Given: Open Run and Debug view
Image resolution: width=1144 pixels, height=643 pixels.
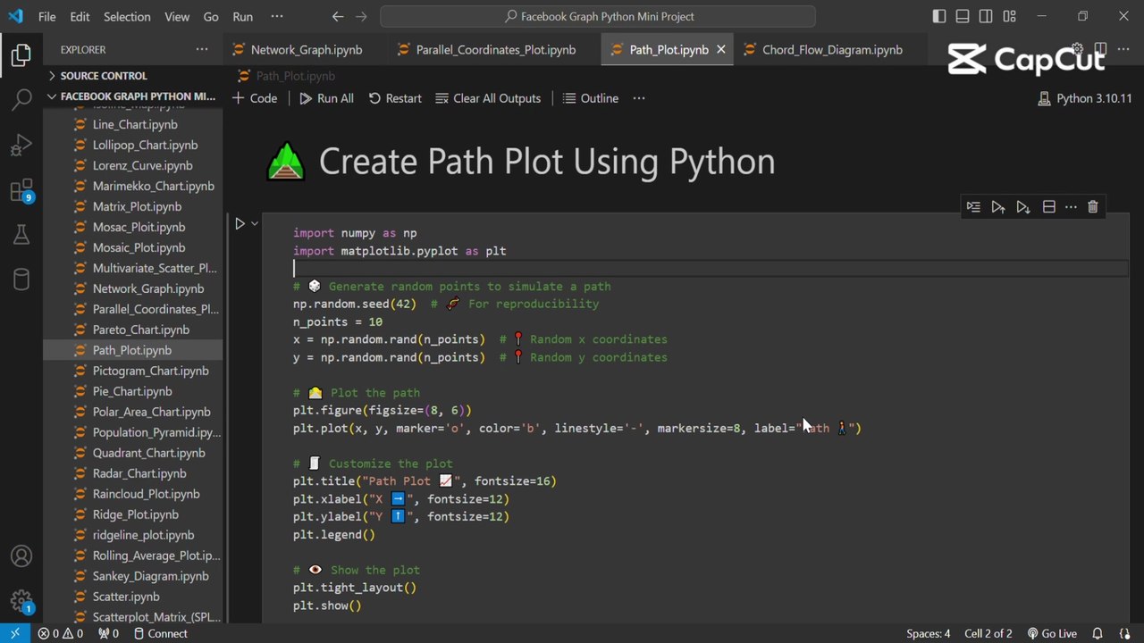Looking at the screenshot, I should (21, 144).
